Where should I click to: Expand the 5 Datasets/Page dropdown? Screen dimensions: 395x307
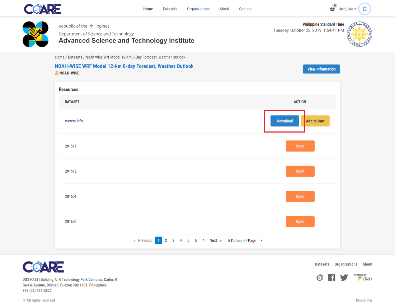(245, 241)
